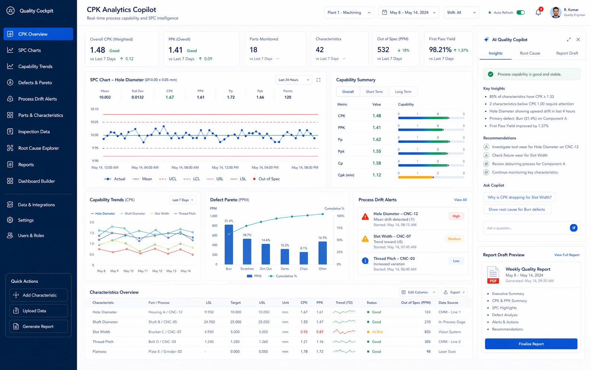Viewport: 591px width, 370px height.
Task: Click the Quality Cockpit logo icon
Action: click(10, 11)
